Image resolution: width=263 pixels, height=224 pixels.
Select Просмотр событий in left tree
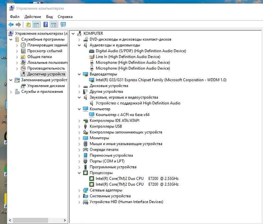[x=45, y=51]
